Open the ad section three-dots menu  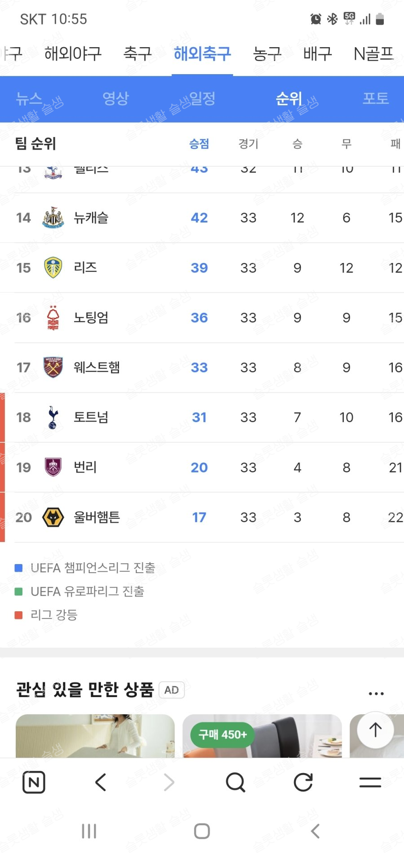(376, 694)
